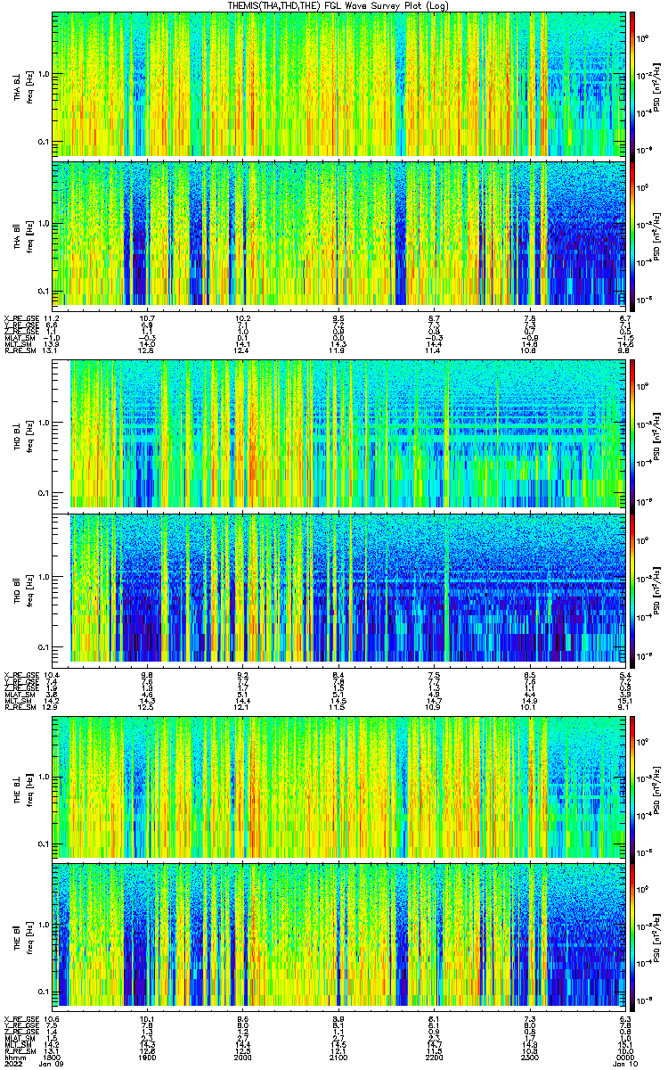Click the 2100 time tick label
Viewport: 668px width, 1070px height.
tap(339, 1058)
